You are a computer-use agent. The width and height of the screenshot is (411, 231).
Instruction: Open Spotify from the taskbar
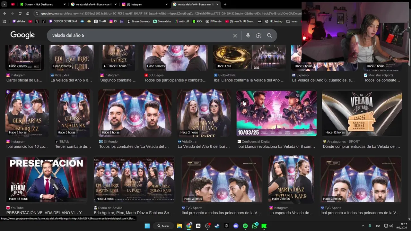coord(245,226)
